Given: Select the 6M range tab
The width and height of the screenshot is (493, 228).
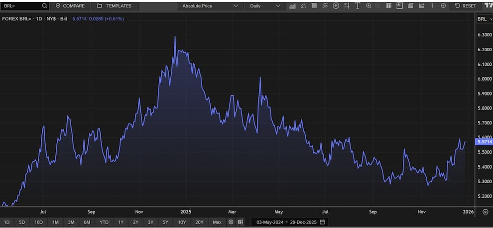Looking at the screenshot, I should point(87,222).
